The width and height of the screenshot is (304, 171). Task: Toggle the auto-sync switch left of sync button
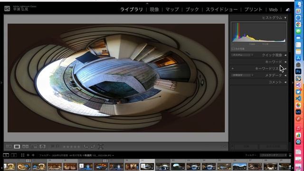pos(232,147)
